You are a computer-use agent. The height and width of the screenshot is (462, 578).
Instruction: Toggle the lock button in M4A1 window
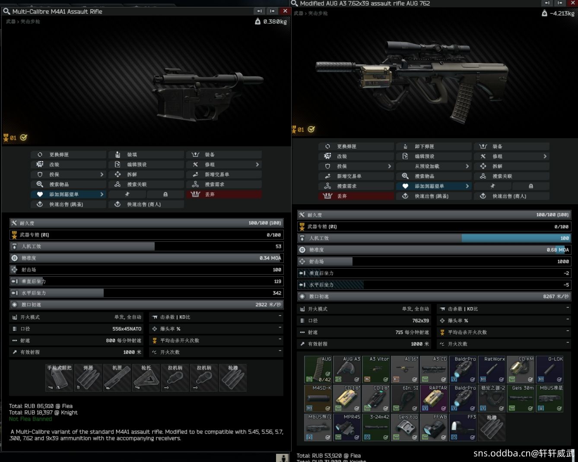pos(165,194)
